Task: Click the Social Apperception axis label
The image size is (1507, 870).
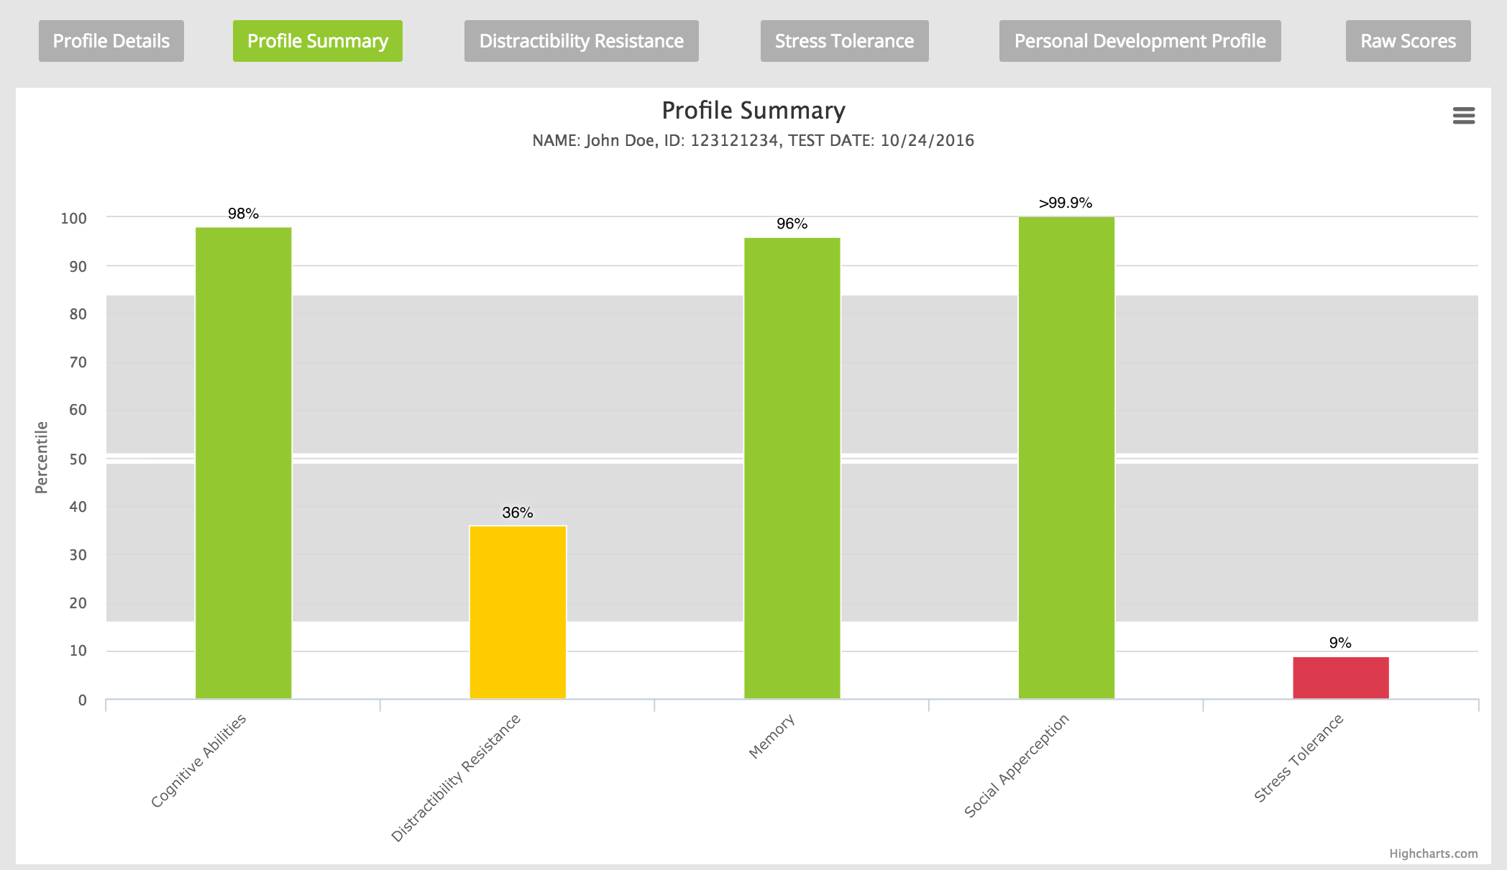Action: [x=1017, y=766]
